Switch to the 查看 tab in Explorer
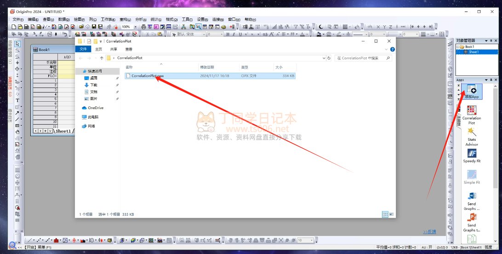The height and width of the screenshot is (254, 502). click(129, 49)
